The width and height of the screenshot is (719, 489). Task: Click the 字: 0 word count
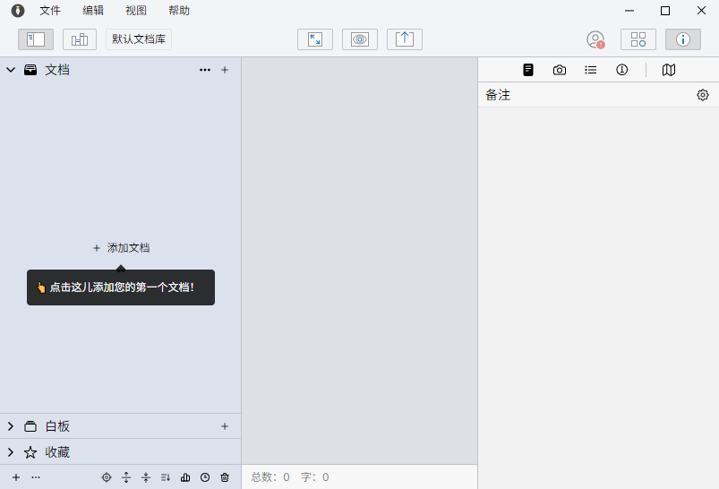pos(315,477)
